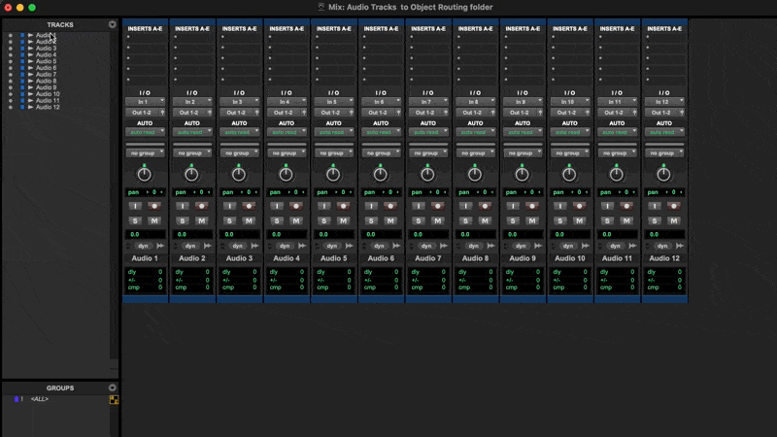The image size is (777, 437).
Task: Click the record arm button on Audio 6
Action: tap(389, 206)
